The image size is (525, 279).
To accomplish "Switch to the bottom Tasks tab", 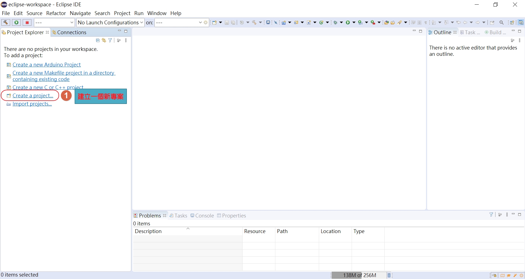I will (178, 216).
